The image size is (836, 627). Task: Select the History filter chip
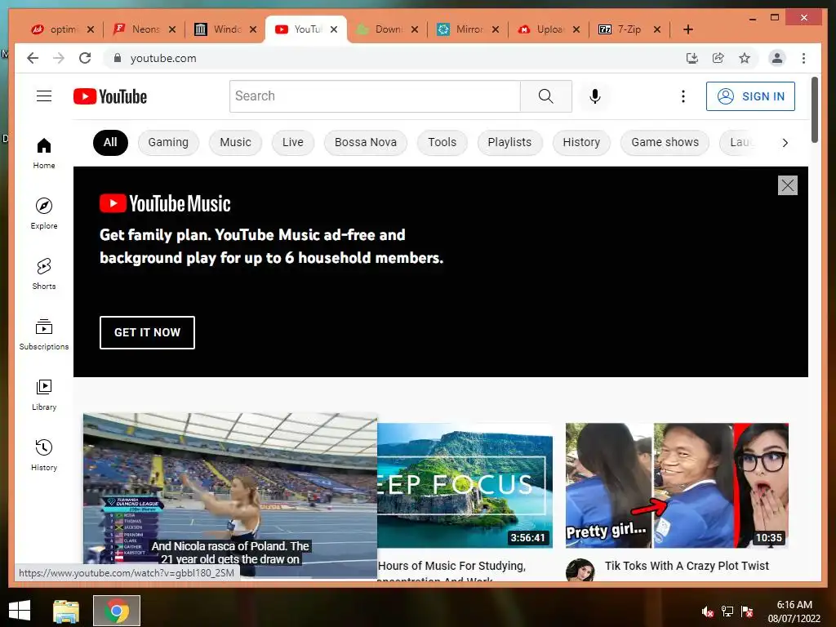click(x=581, y=142)
